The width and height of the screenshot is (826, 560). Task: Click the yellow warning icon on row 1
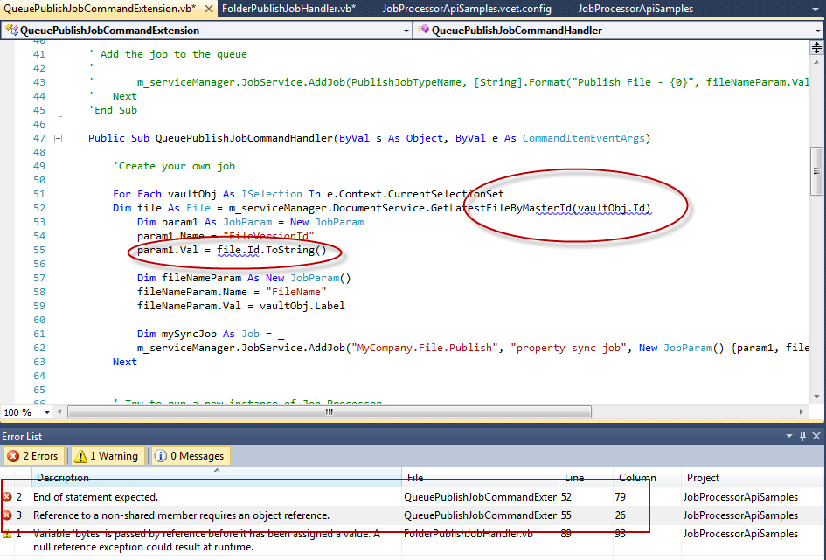pos(7,534)
